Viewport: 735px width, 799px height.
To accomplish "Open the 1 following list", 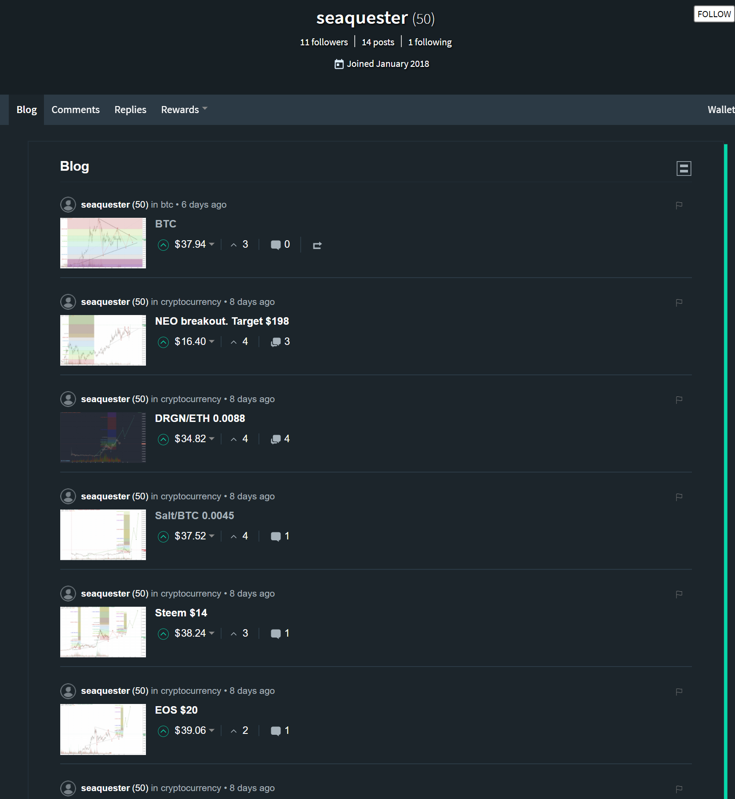I will pos(430,42).
